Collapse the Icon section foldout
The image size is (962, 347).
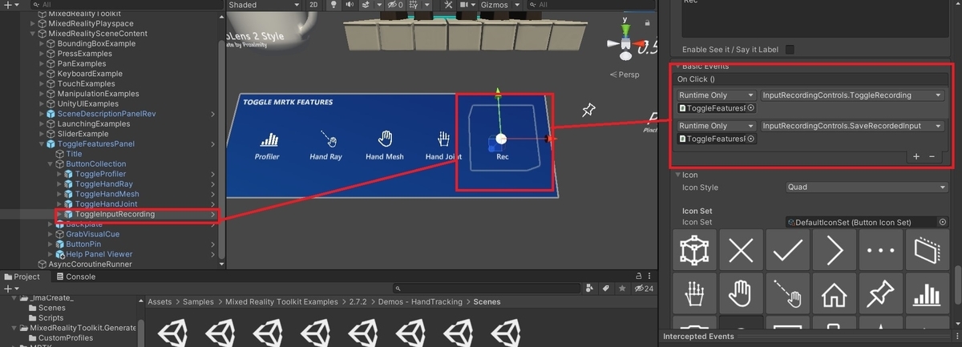pos(677,175)
